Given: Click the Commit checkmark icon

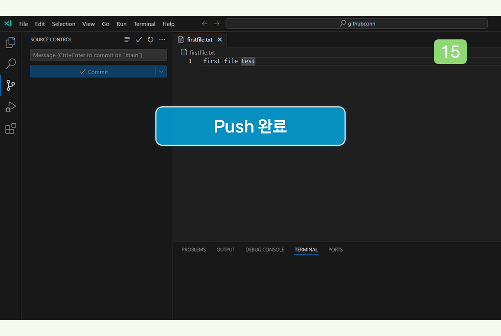Looking at the screenshot, I should 138,39.
